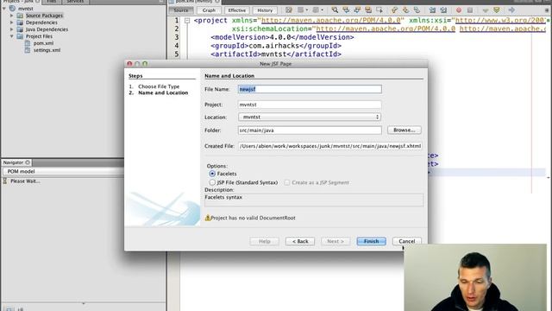Click Shift Line Left icon
This screenshot has height=311, width=552.
432,10
